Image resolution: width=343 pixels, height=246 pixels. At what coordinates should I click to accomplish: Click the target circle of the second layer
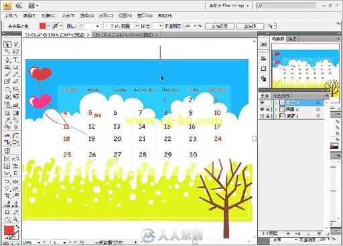pos(318,109)
